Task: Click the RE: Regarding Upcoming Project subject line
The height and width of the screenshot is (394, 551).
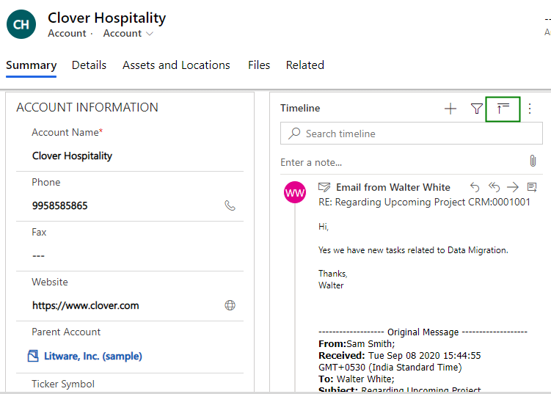Action: click(x=424, y=202)
